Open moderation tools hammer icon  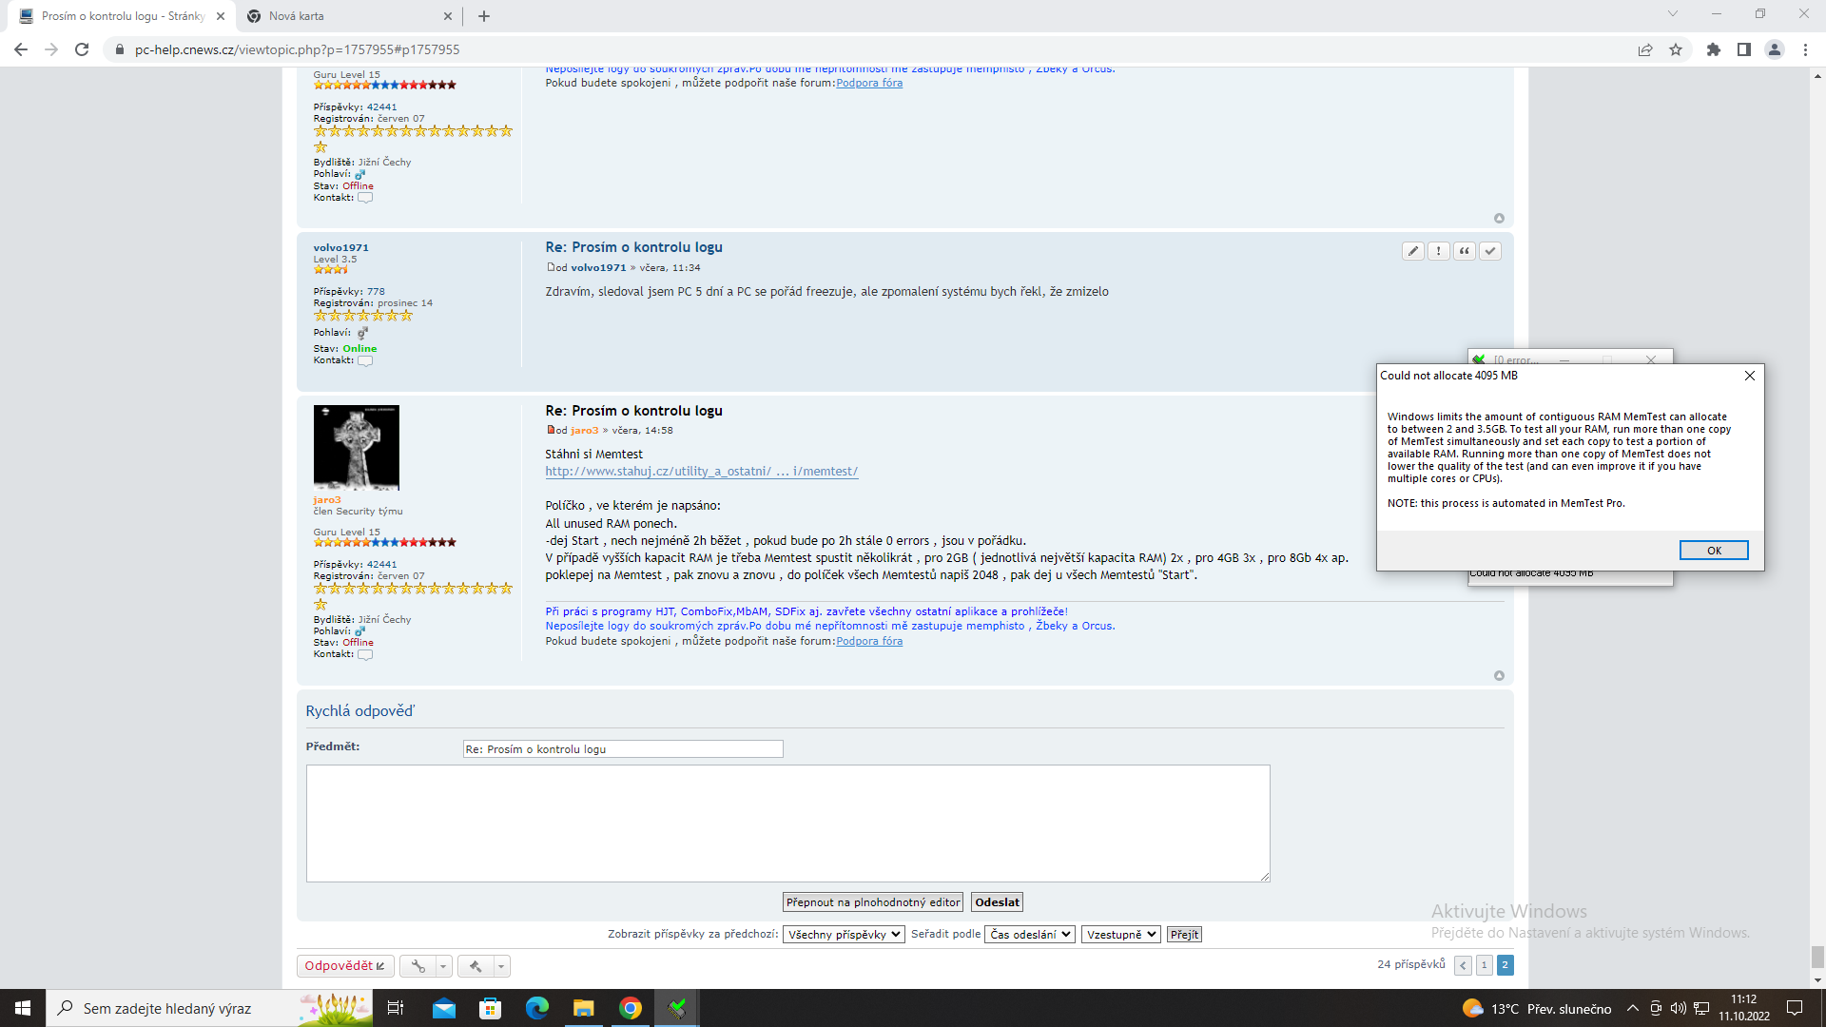(476, 966)
